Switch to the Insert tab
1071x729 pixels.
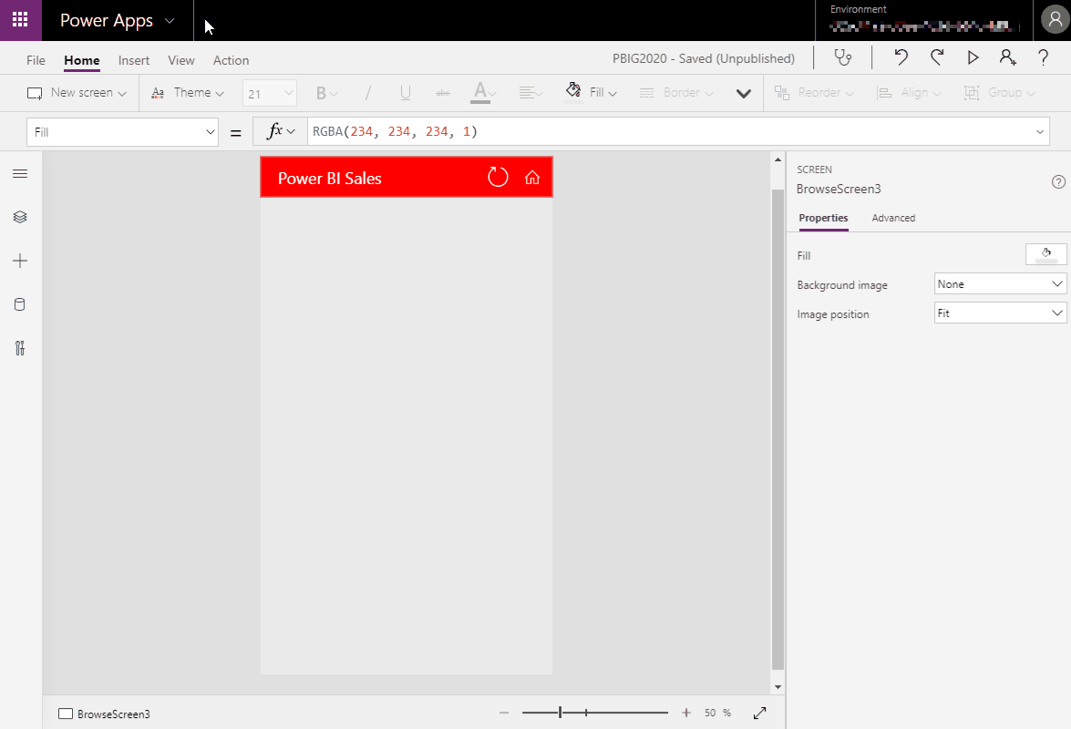134,60
